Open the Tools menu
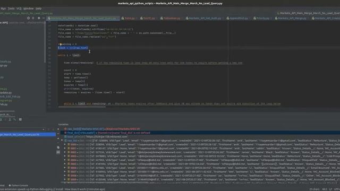This screenshot has height=191, width=340. pos(11,8)
